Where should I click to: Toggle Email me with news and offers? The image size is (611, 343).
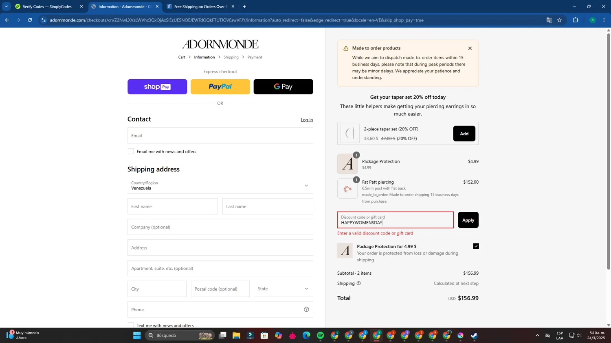[x=131, y=152]
